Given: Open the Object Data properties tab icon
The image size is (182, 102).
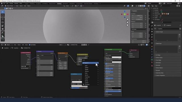Looking at the screenshot, I should [152, 60].
